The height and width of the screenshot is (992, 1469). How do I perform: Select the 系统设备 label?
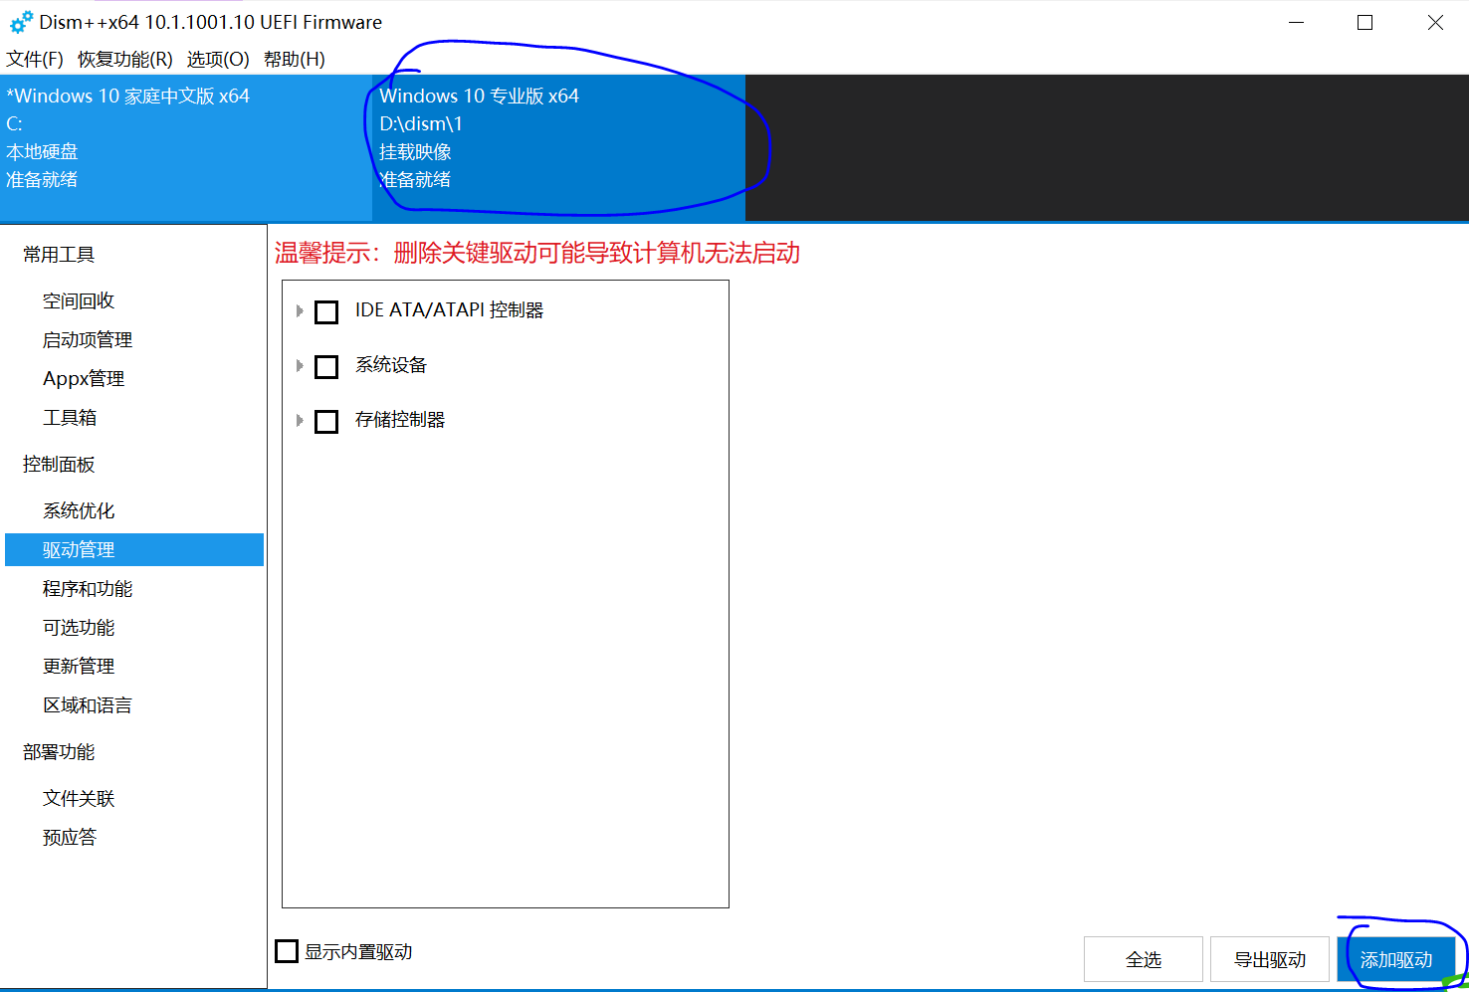(x=391, y=365)
